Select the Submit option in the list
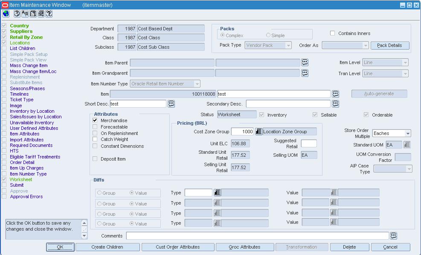The height and width of the screenshot is (255, 421). click(17, 185)
